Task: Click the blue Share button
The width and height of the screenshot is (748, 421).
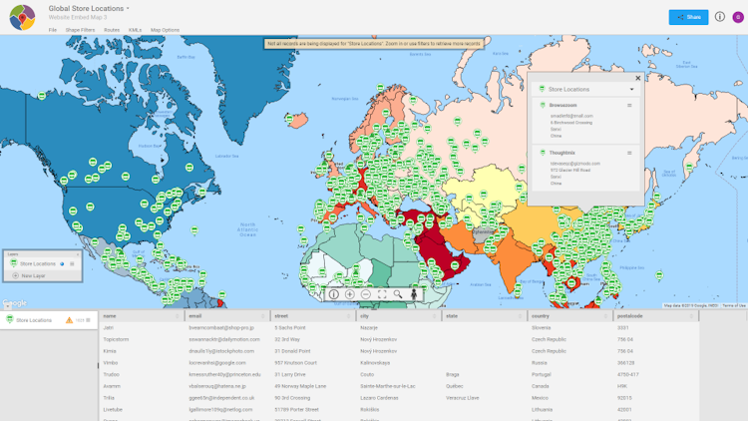Action: [688, 17]
